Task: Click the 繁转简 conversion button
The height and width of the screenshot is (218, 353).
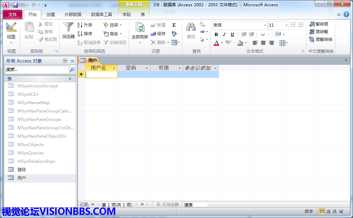Action: point(318,24)
